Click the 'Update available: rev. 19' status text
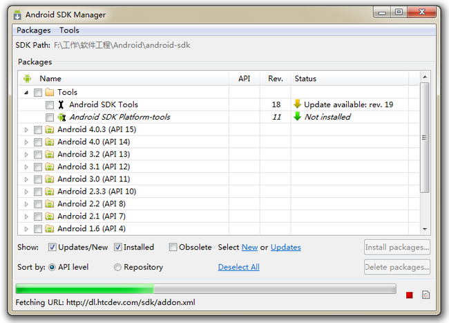Viewport: 449px width, 323px height. click(x=348, y=104)
